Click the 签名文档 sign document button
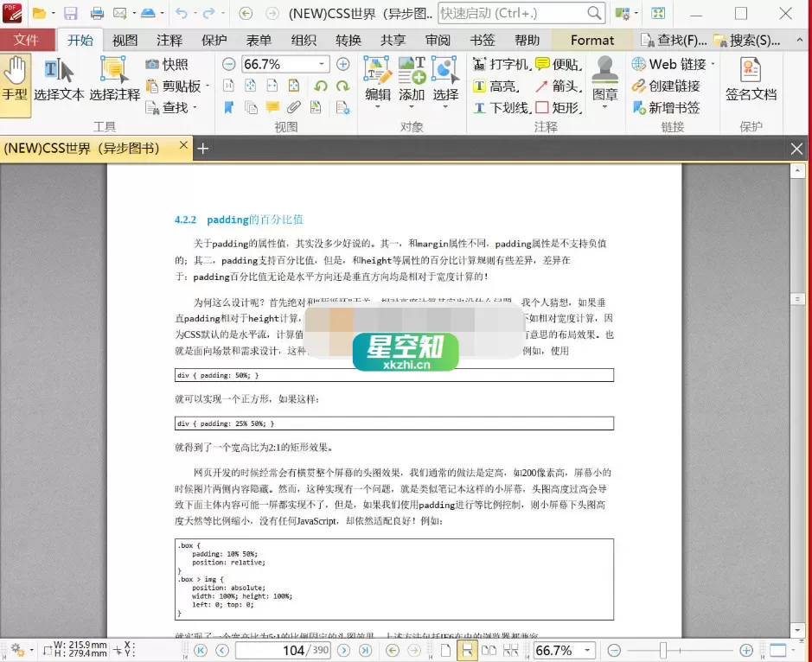This screenshot has height=662, width=812. (751, 82)
